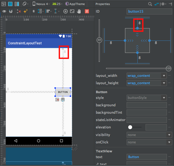Click the baseline 'ab' icon below button
174x166 pixels.
click(63, 99)
